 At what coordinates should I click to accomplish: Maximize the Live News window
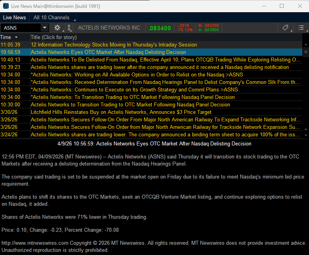[282, 6]
